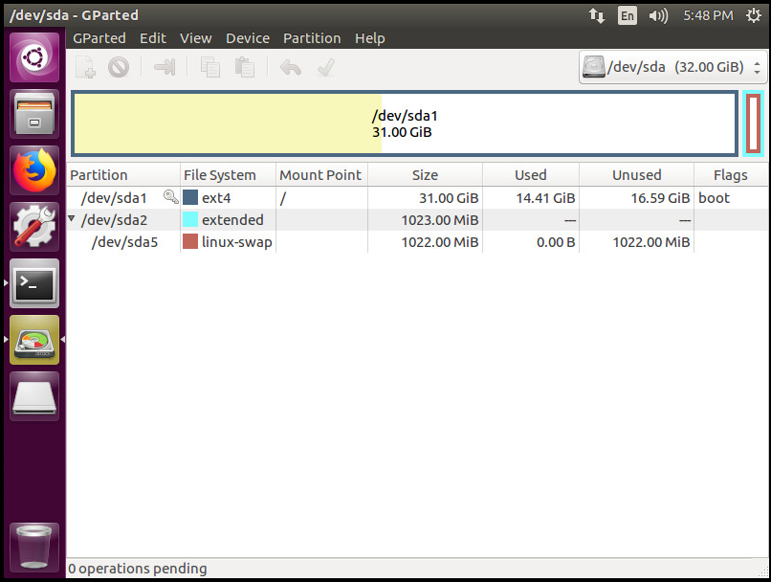Click the Paste partition toolbar icon

tap(245, 67)
